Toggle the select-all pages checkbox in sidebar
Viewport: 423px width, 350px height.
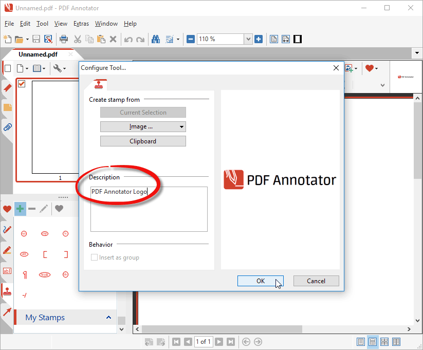8,68
